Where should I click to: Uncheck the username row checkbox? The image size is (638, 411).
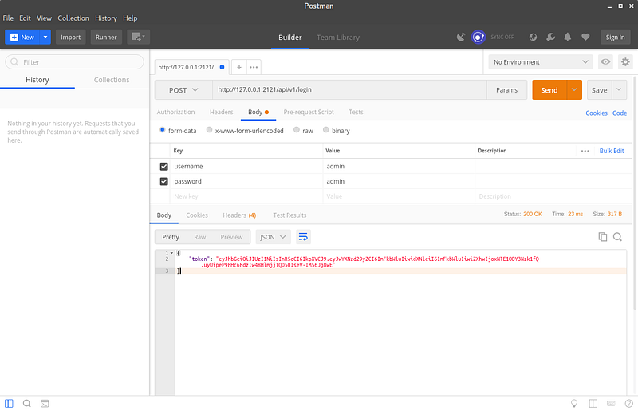point(164,167)
